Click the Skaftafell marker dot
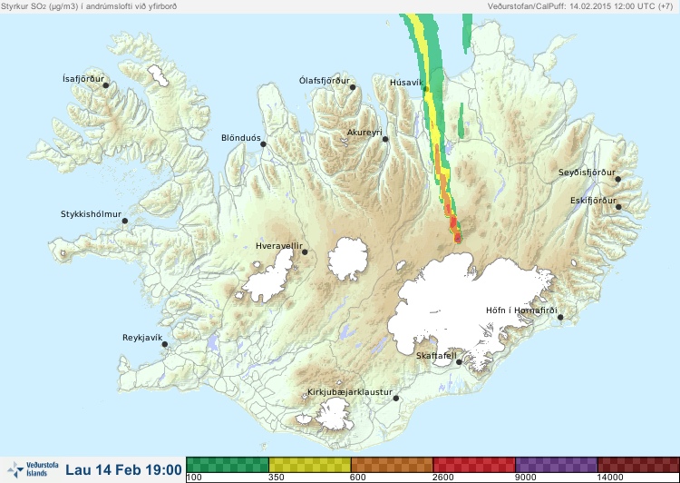 click(x=459, y=362)
